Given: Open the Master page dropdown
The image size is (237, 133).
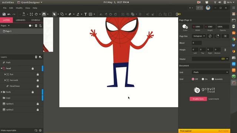Looking at the screenshot, I should point(210,59).
